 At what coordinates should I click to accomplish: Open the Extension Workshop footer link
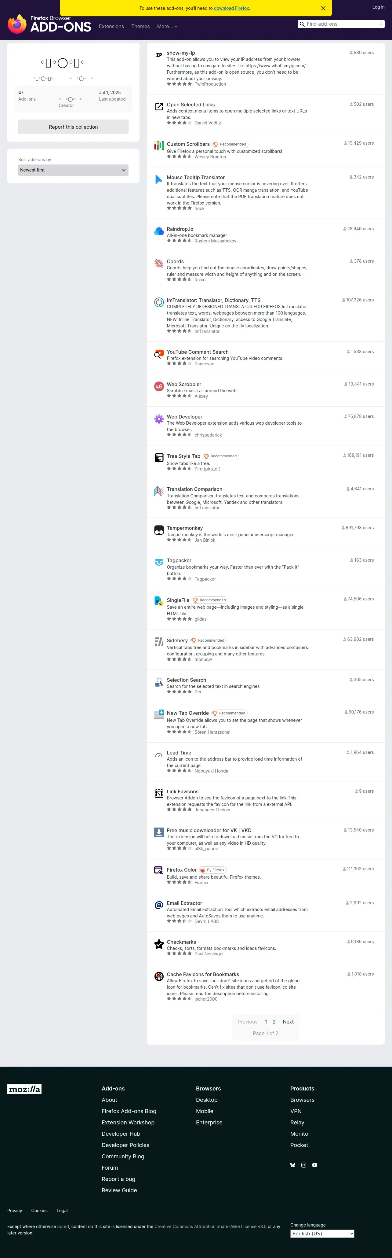click(x=128, y=1122)
